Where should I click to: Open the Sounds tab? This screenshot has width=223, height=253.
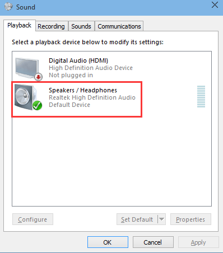point(81,26)
